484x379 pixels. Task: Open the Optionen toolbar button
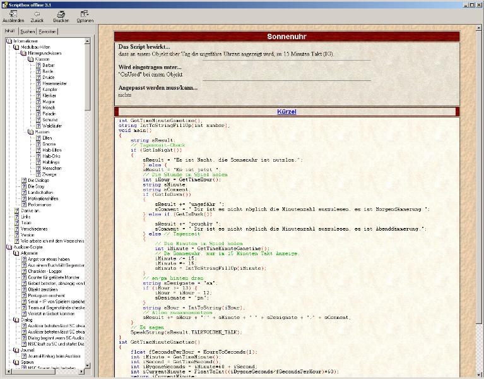coord(85,16)
